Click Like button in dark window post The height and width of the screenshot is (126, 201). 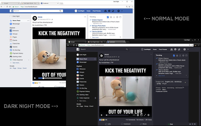(x=108, y=124)
